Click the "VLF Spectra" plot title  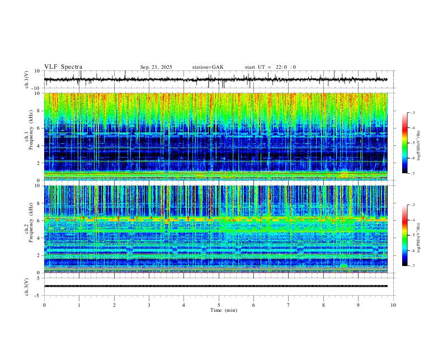click(63, 67)
